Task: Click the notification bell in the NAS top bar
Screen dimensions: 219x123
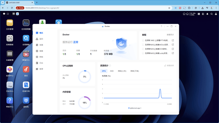Action: [x=207, y=14]
